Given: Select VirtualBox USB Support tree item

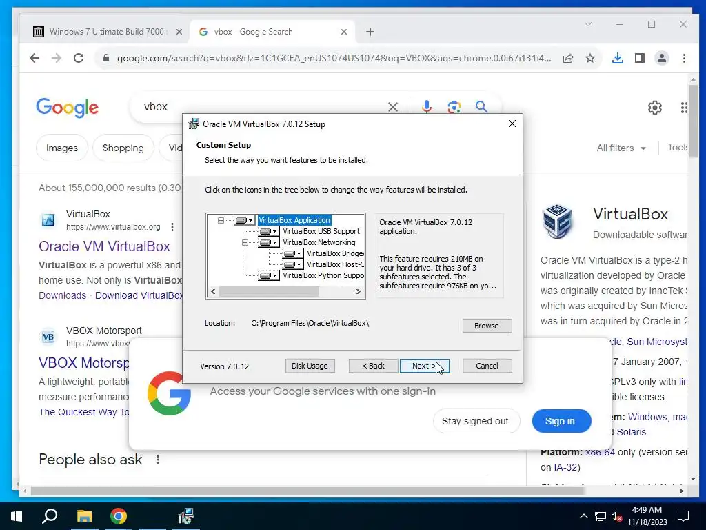Looking at the screenshot, I should tap(321, 232).
